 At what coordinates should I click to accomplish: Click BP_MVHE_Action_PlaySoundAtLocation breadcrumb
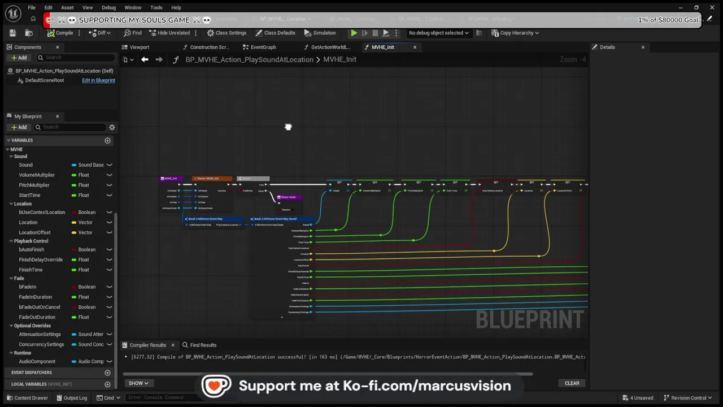249,59
